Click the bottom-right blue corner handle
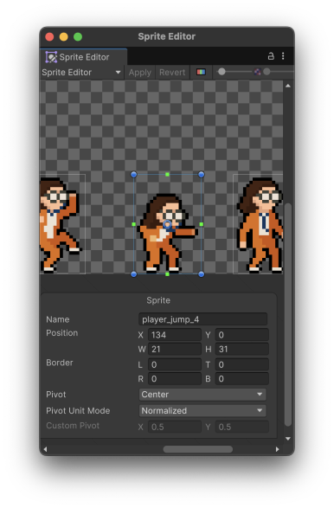 point(201,274)
